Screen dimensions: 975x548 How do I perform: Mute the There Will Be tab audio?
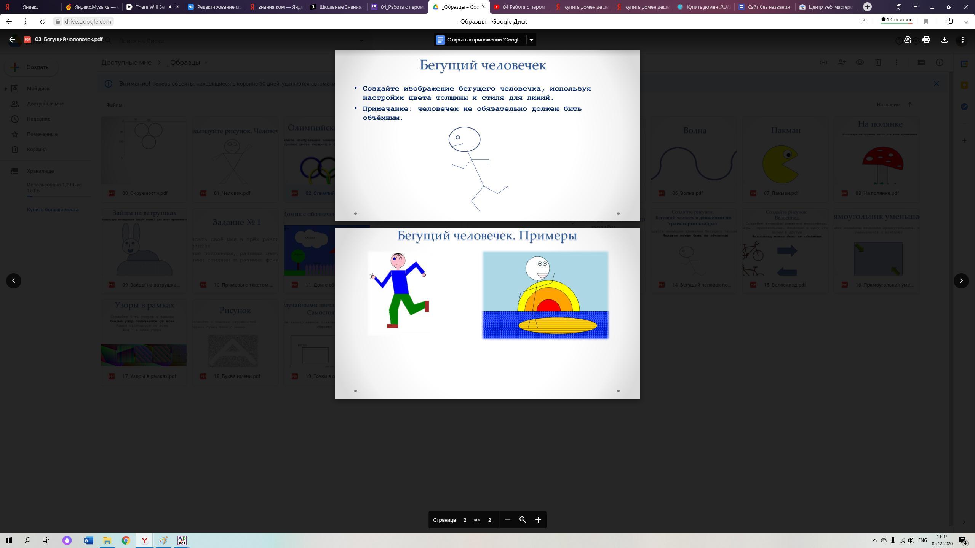click(170, 7)
